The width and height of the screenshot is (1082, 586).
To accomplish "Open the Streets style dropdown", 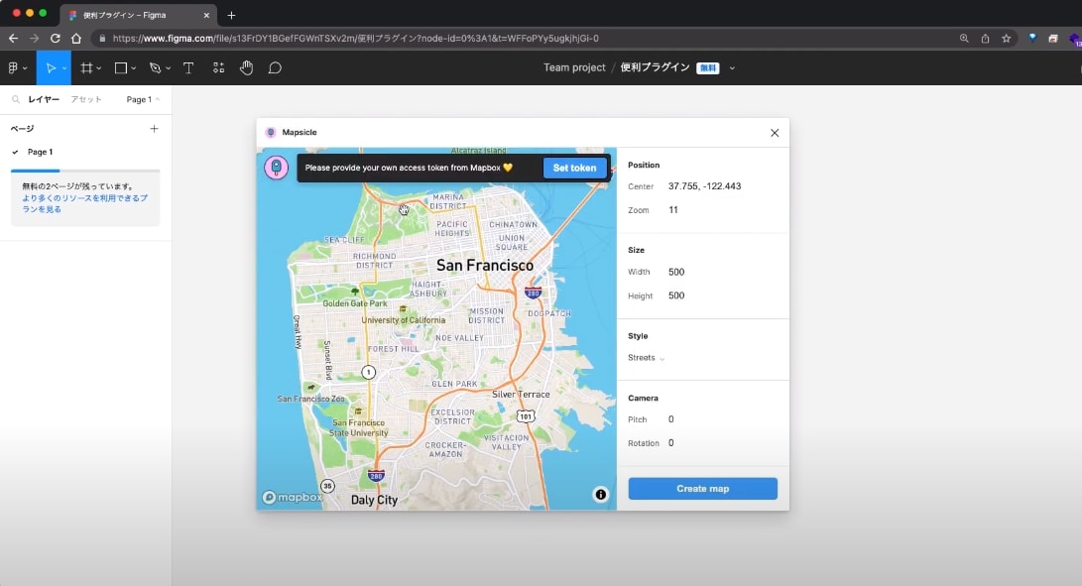I will [646, 358].
